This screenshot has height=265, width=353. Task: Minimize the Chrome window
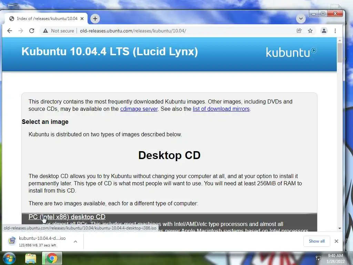coord(314,13)
